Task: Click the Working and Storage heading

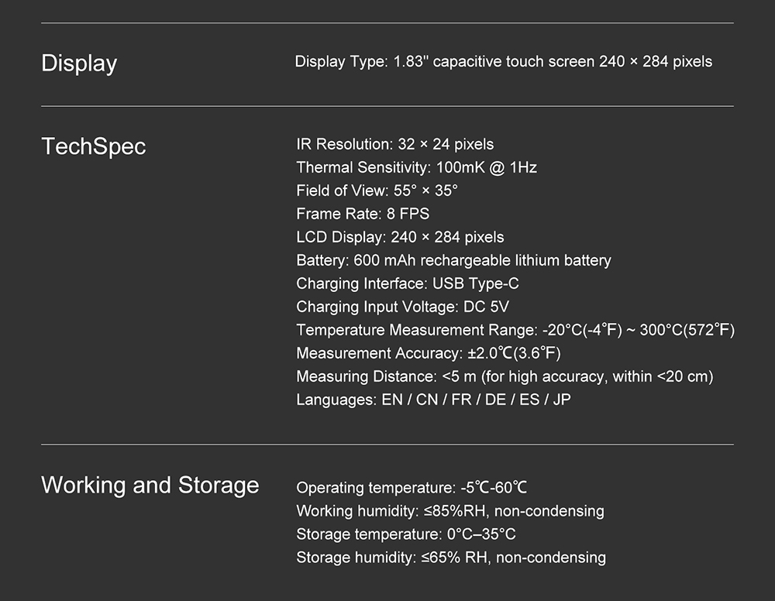Action: click(x=150, y=486)
